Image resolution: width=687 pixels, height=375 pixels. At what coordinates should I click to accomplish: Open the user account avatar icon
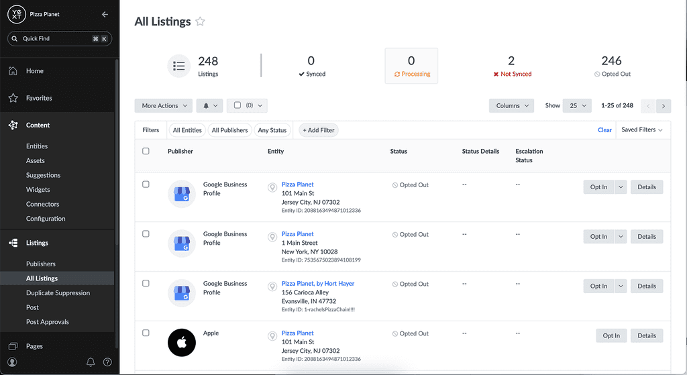click(x=12, y=362)
